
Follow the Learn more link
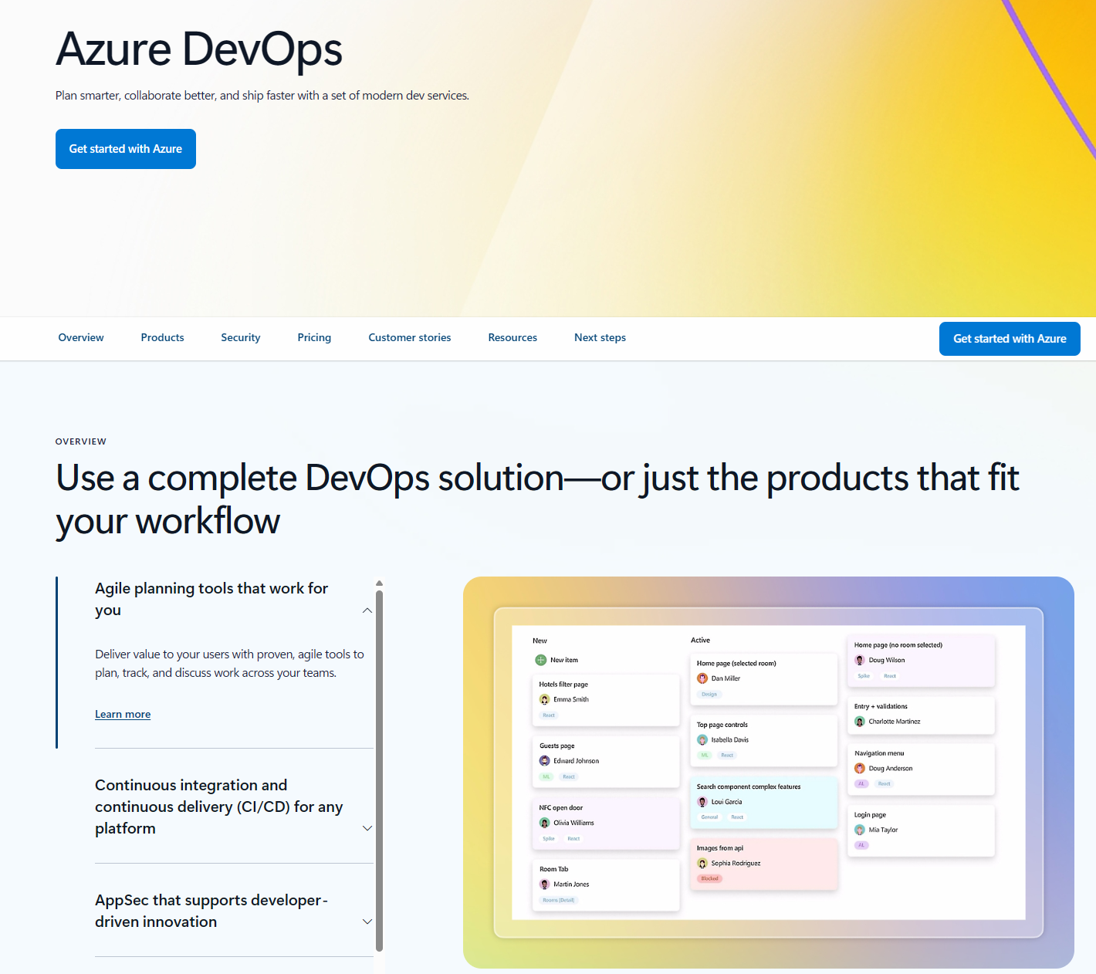(x=123, y=714)
